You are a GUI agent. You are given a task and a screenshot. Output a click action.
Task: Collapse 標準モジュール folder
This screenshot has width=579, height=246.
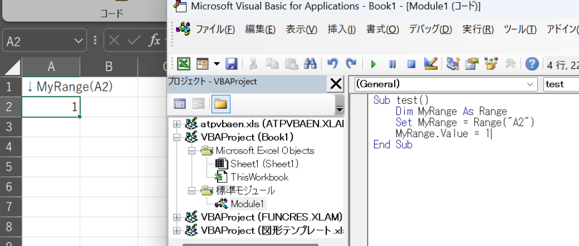tap(191, 190)
